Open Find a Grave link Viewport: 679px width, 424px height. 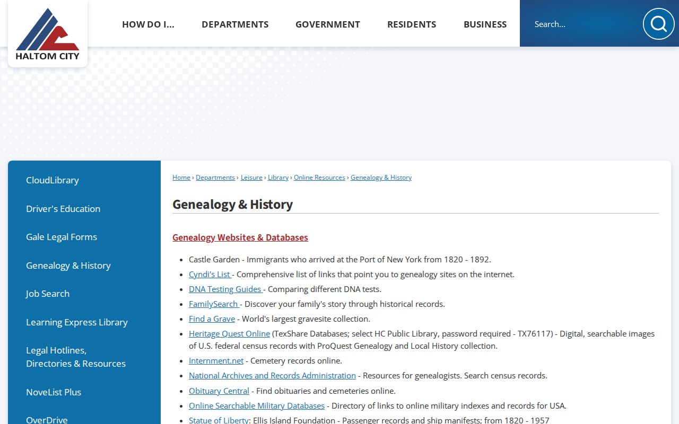pyautogui.click(x=212, y=319)
